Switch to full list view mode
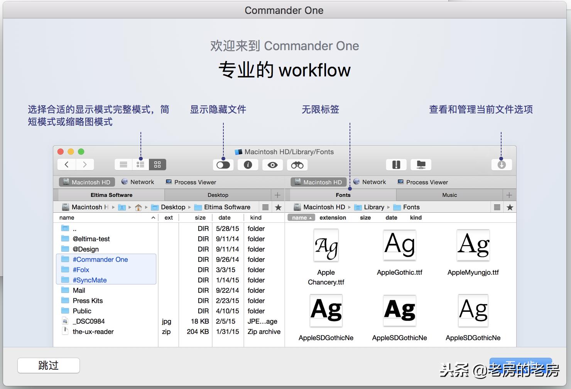Image resolution: width=571 pixels, height=389 pixels. (123, 164)
